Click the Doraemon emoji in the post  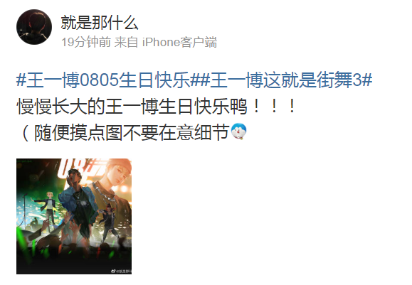(x=239, y=131)
